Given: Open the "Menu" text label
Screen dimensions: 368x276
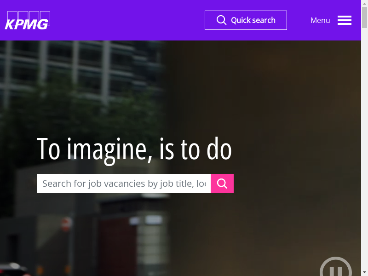Looking at the screenshot, I should (320, 20).
